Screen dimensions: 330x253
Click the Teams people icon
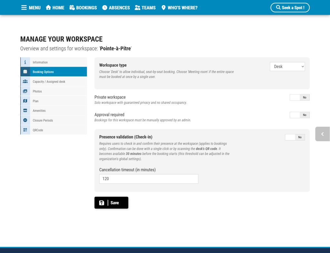point(137,8)
